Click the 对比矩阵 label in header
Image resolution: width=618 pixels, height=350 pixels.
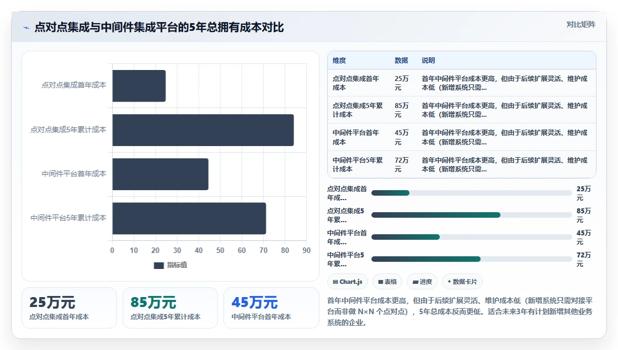point(580,24)
